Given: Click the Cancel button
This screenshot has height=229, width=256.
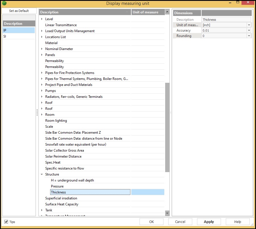Looking at the screenshot, I should [180, 222].
